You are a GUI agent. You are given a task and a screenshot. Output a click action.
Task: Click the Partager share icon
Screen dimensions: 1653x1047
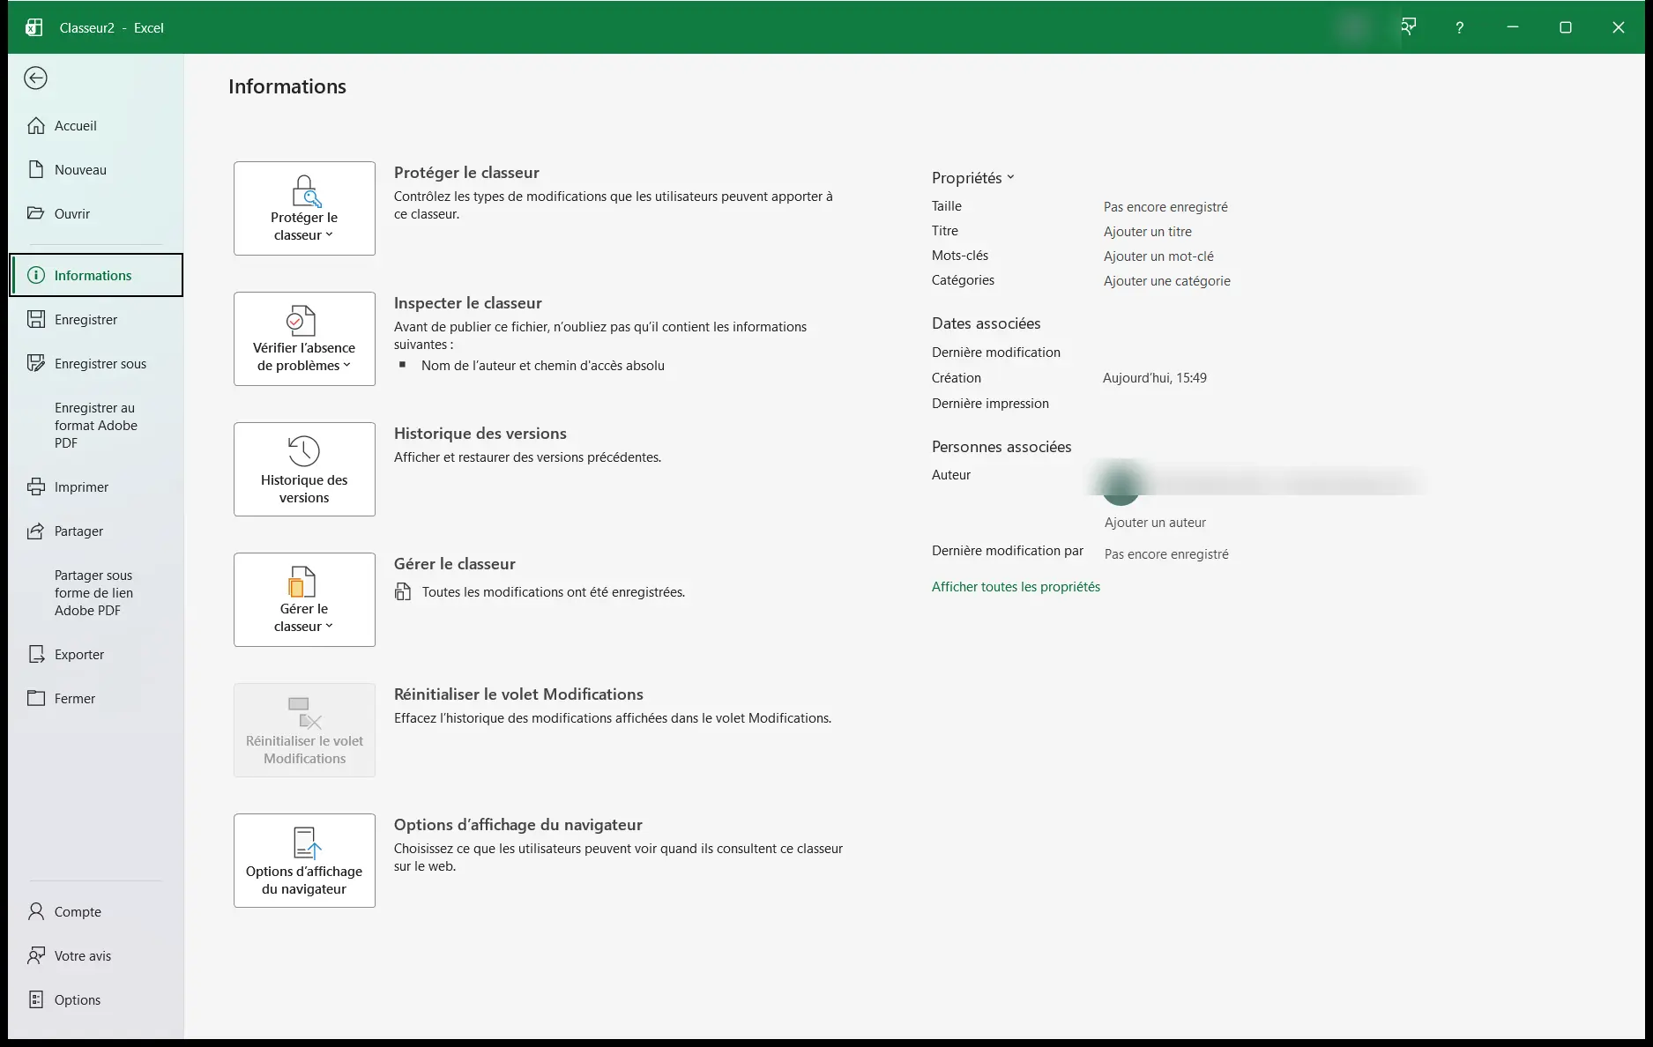[x=36, y=531]
